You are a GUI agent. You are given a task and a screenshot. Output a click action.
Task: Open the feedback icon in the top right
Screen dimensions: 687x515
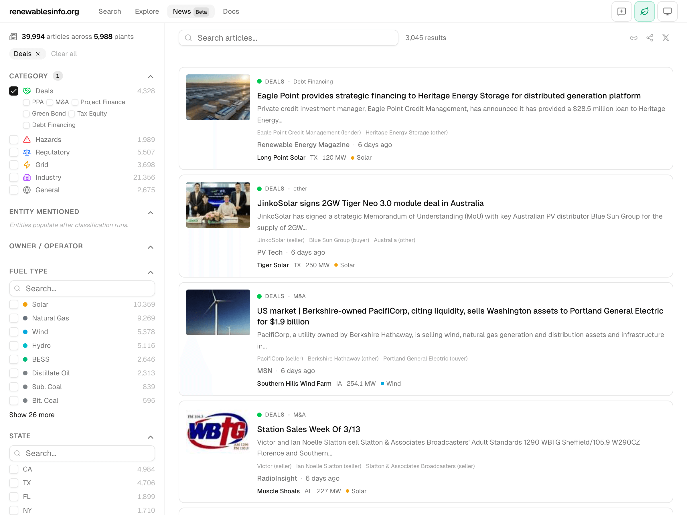(621, 11)
